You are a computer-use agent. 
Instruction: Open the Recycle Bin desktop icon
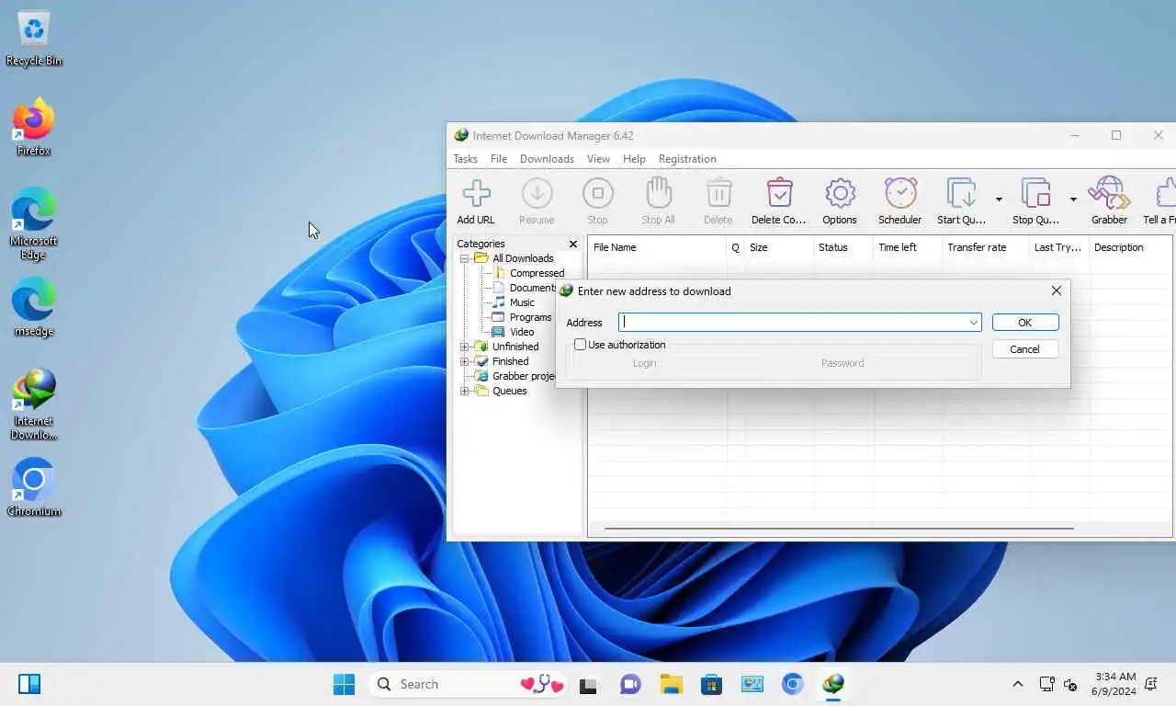click(34, 40)
